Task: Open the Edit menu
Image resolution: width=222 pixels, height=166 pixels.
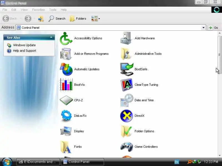Action: coord(14,10)
